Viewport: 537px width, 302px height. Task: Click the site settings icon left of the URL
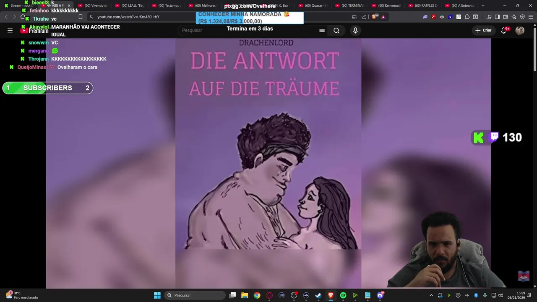[x=91, y=17]
